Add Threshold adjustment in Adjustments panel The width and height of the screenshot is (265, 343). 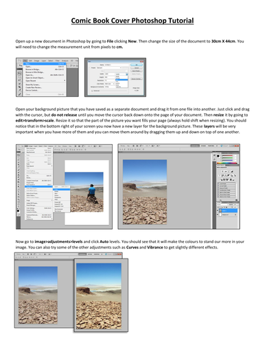[227, 180]
